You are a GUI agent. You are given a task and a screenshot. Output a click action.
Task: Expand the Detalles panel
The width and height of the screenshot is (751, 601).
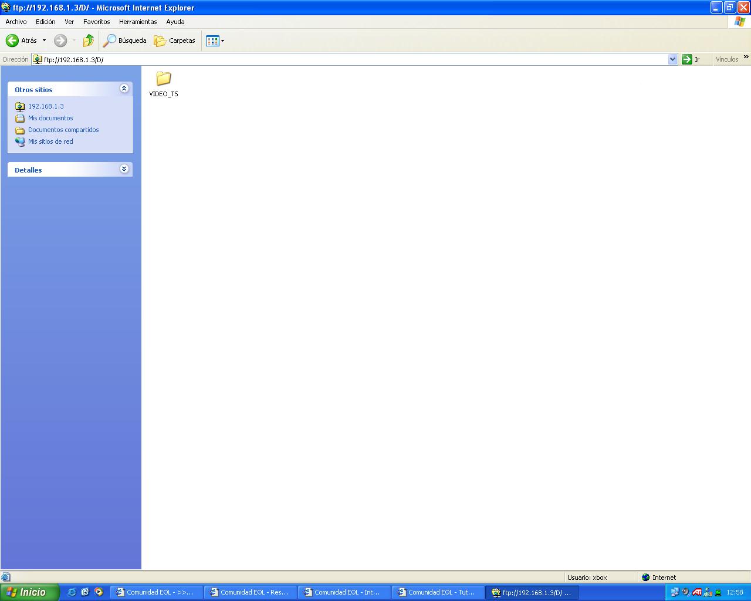[x=124, y=169]
